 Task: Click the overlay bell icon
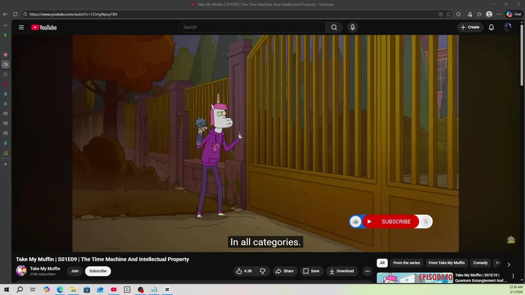coord(426,222)
